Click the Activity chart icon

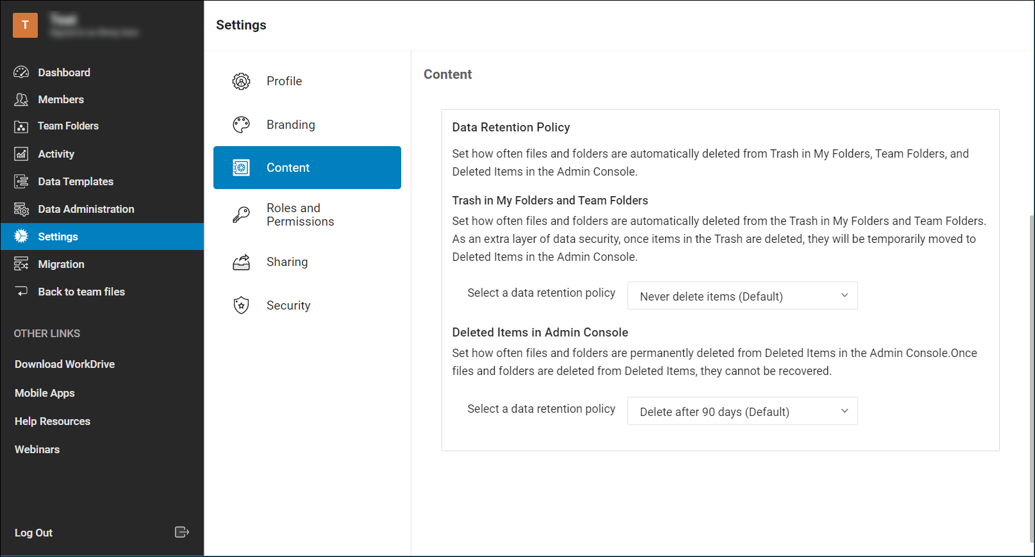[21, 154]
